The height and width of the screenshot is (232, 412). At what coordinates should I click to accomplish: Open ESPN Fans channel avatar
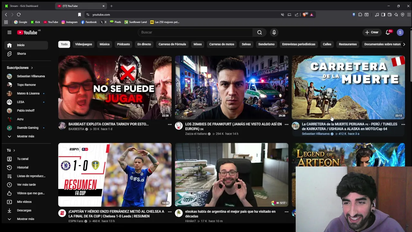(x=62, y=213)
